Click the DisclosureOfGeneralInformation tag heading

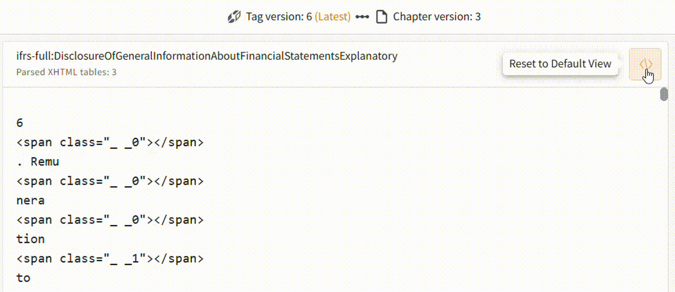pos(207,56)
